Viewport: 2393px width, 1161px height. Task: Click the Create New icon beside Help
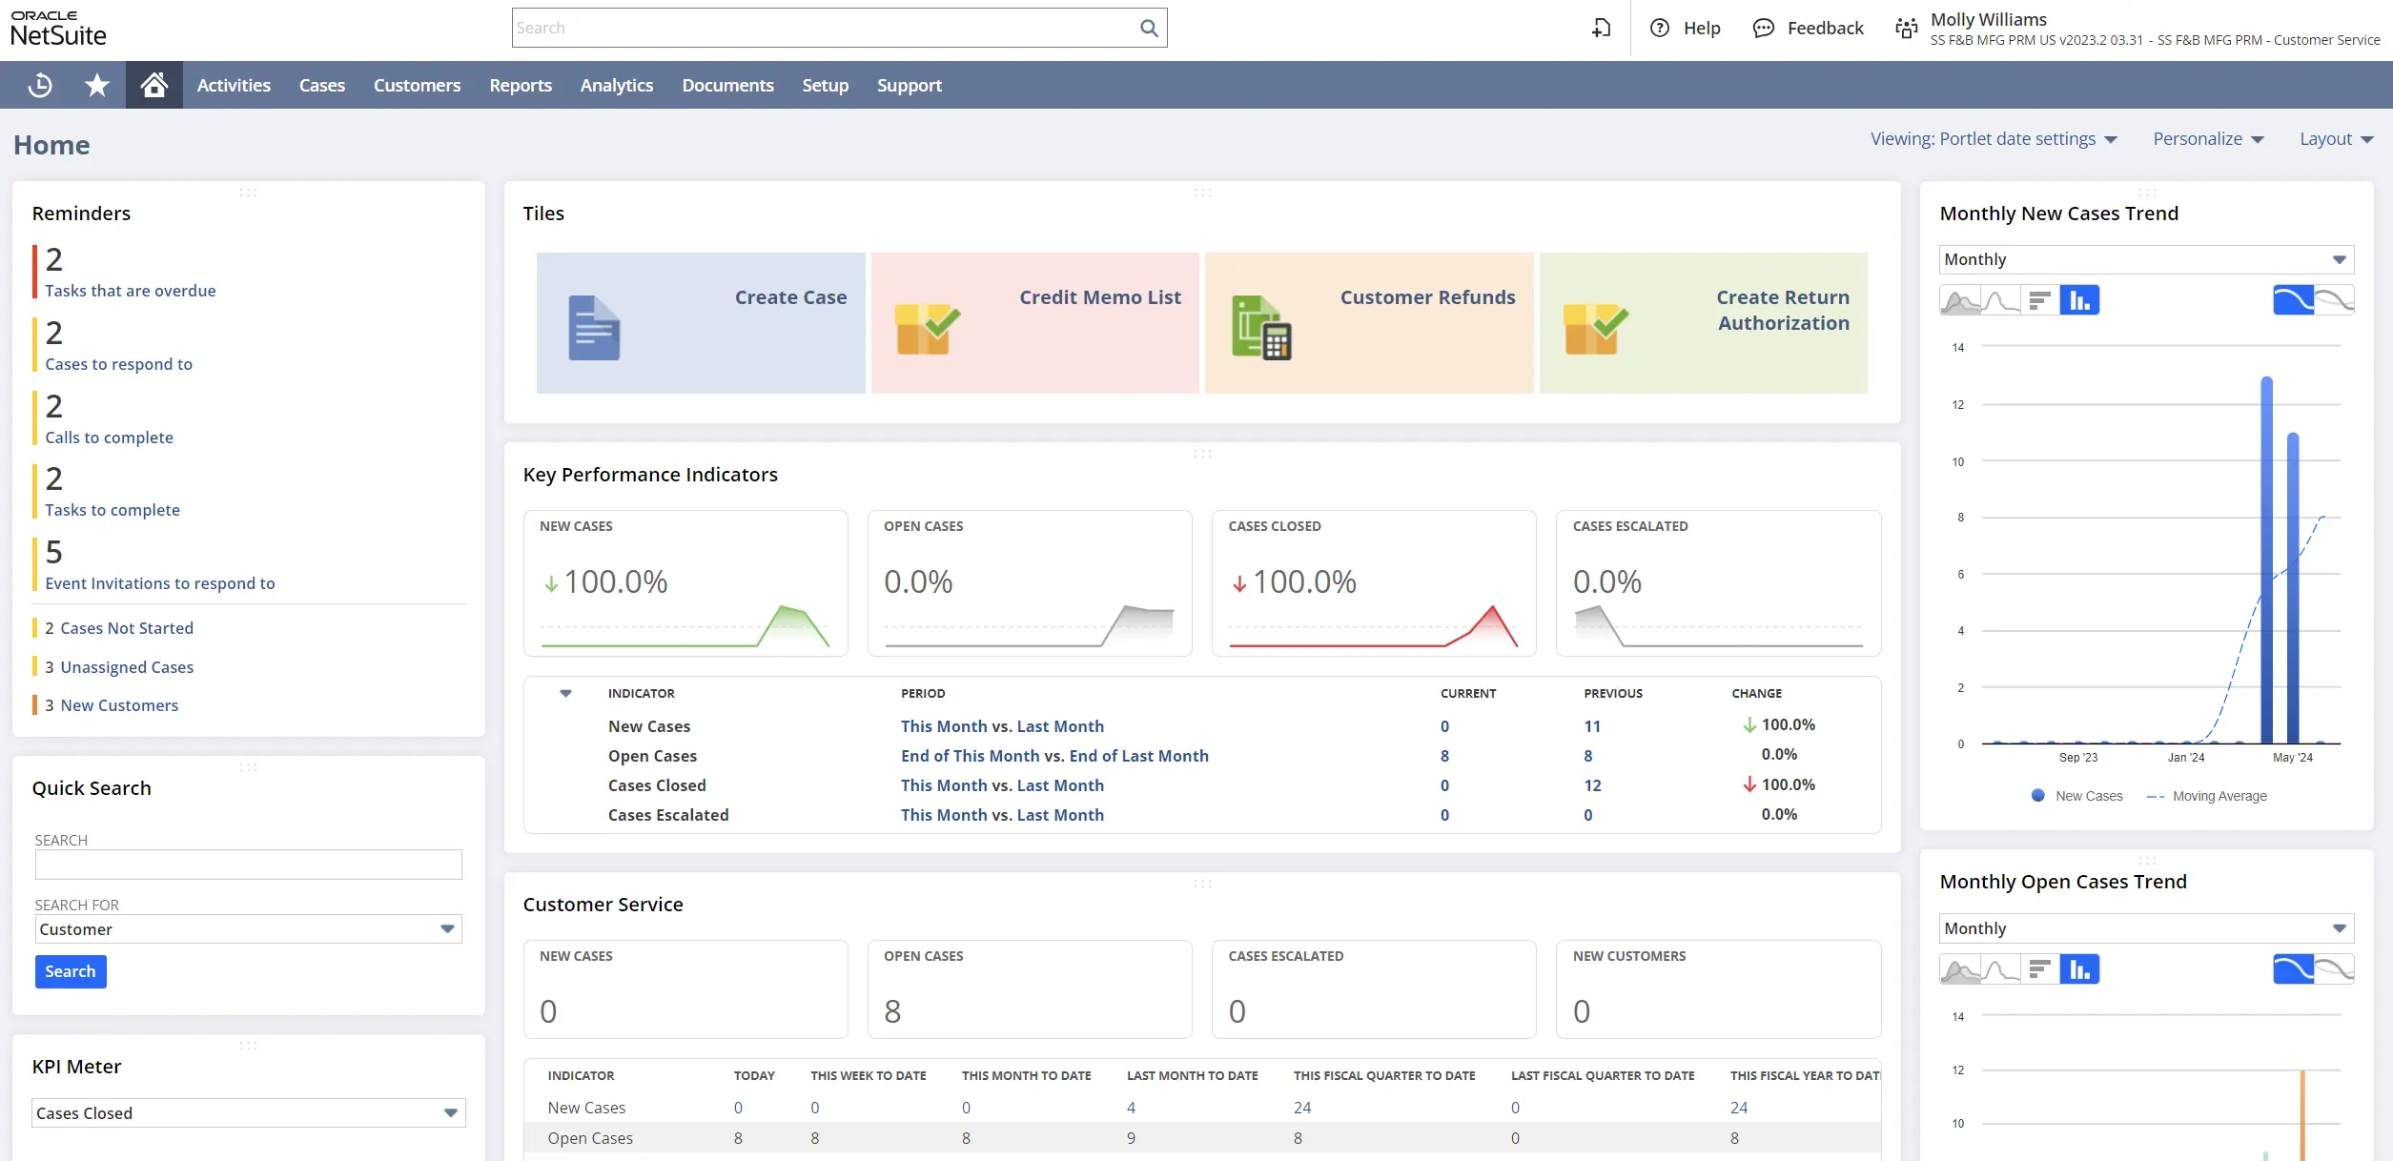1601,28
